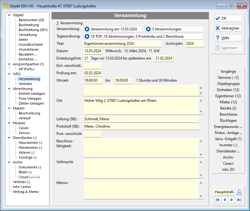
Task: Confirm with the OK button
Action: pos(228,18)
